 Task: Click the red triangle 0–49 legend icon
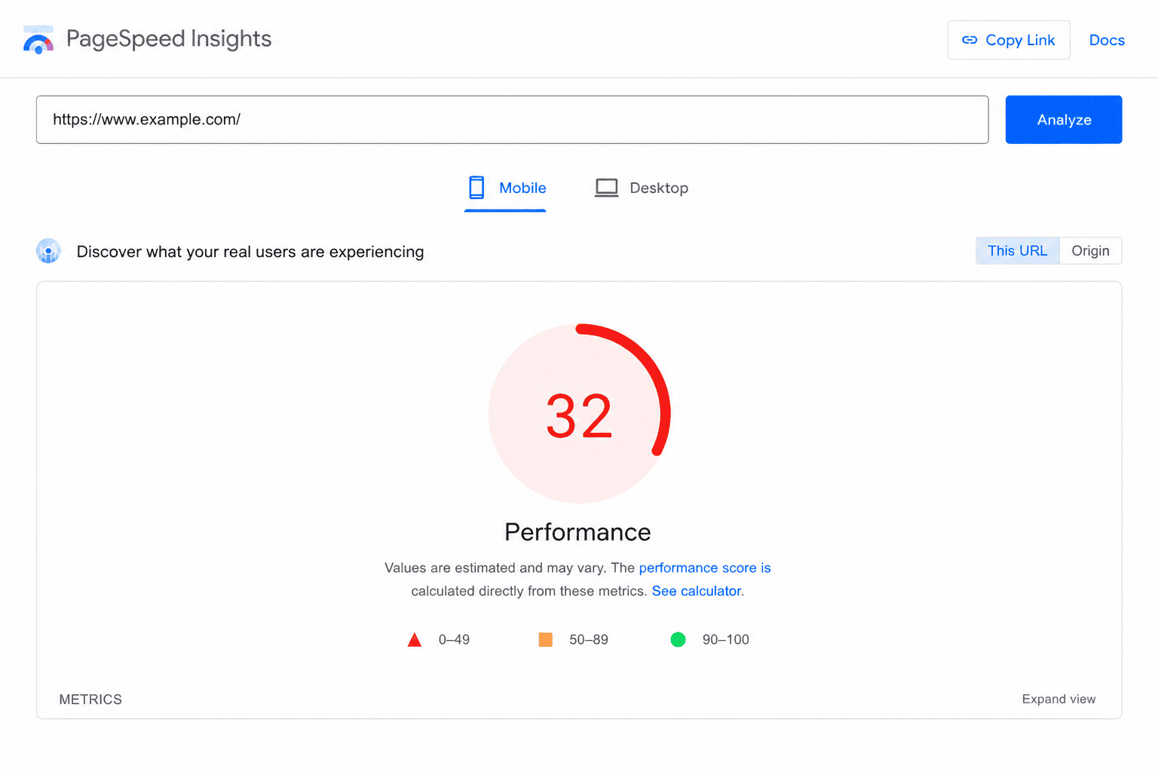415,640
